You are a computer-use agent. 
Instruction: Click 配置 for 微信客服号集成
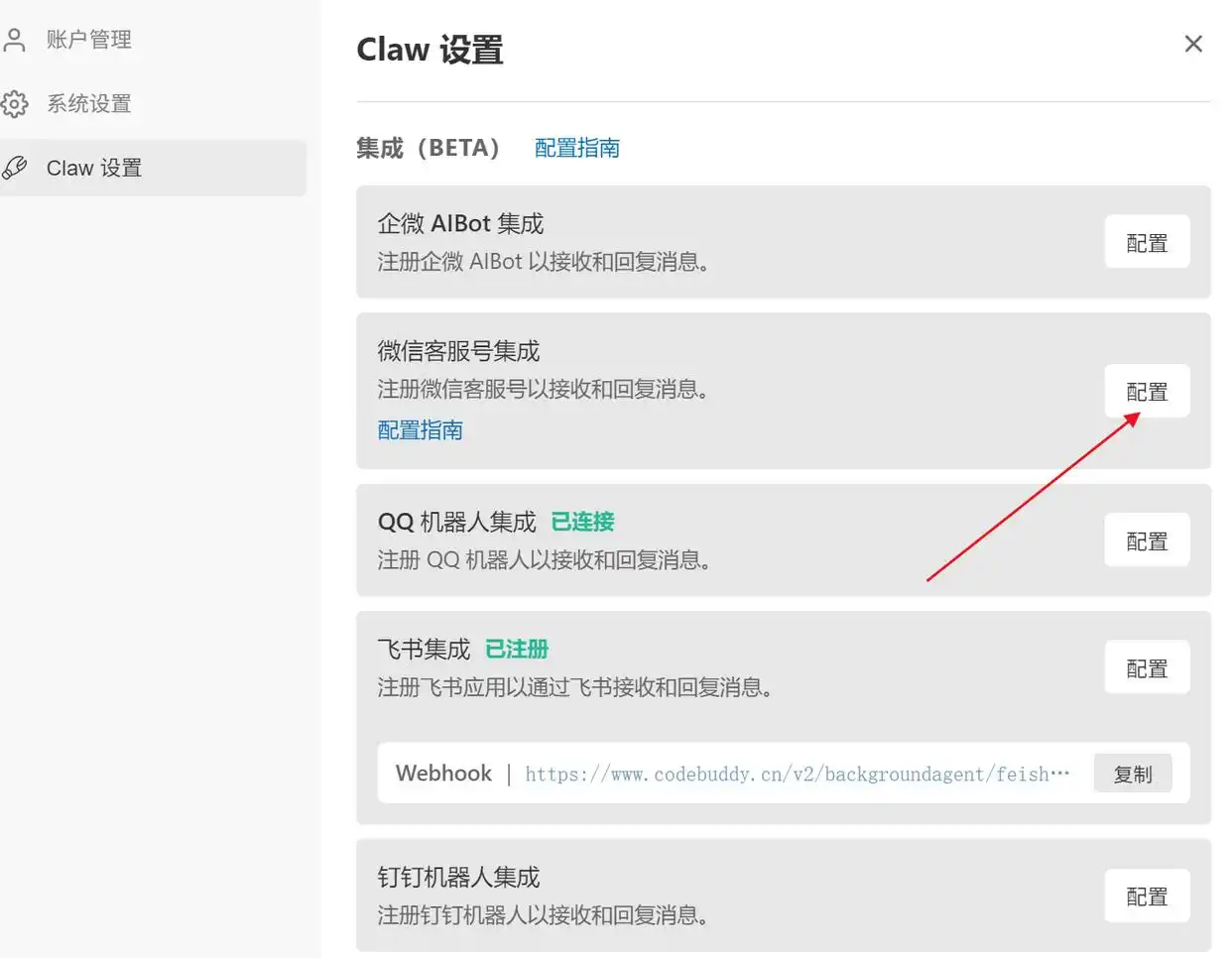[x=1147, y=391]
